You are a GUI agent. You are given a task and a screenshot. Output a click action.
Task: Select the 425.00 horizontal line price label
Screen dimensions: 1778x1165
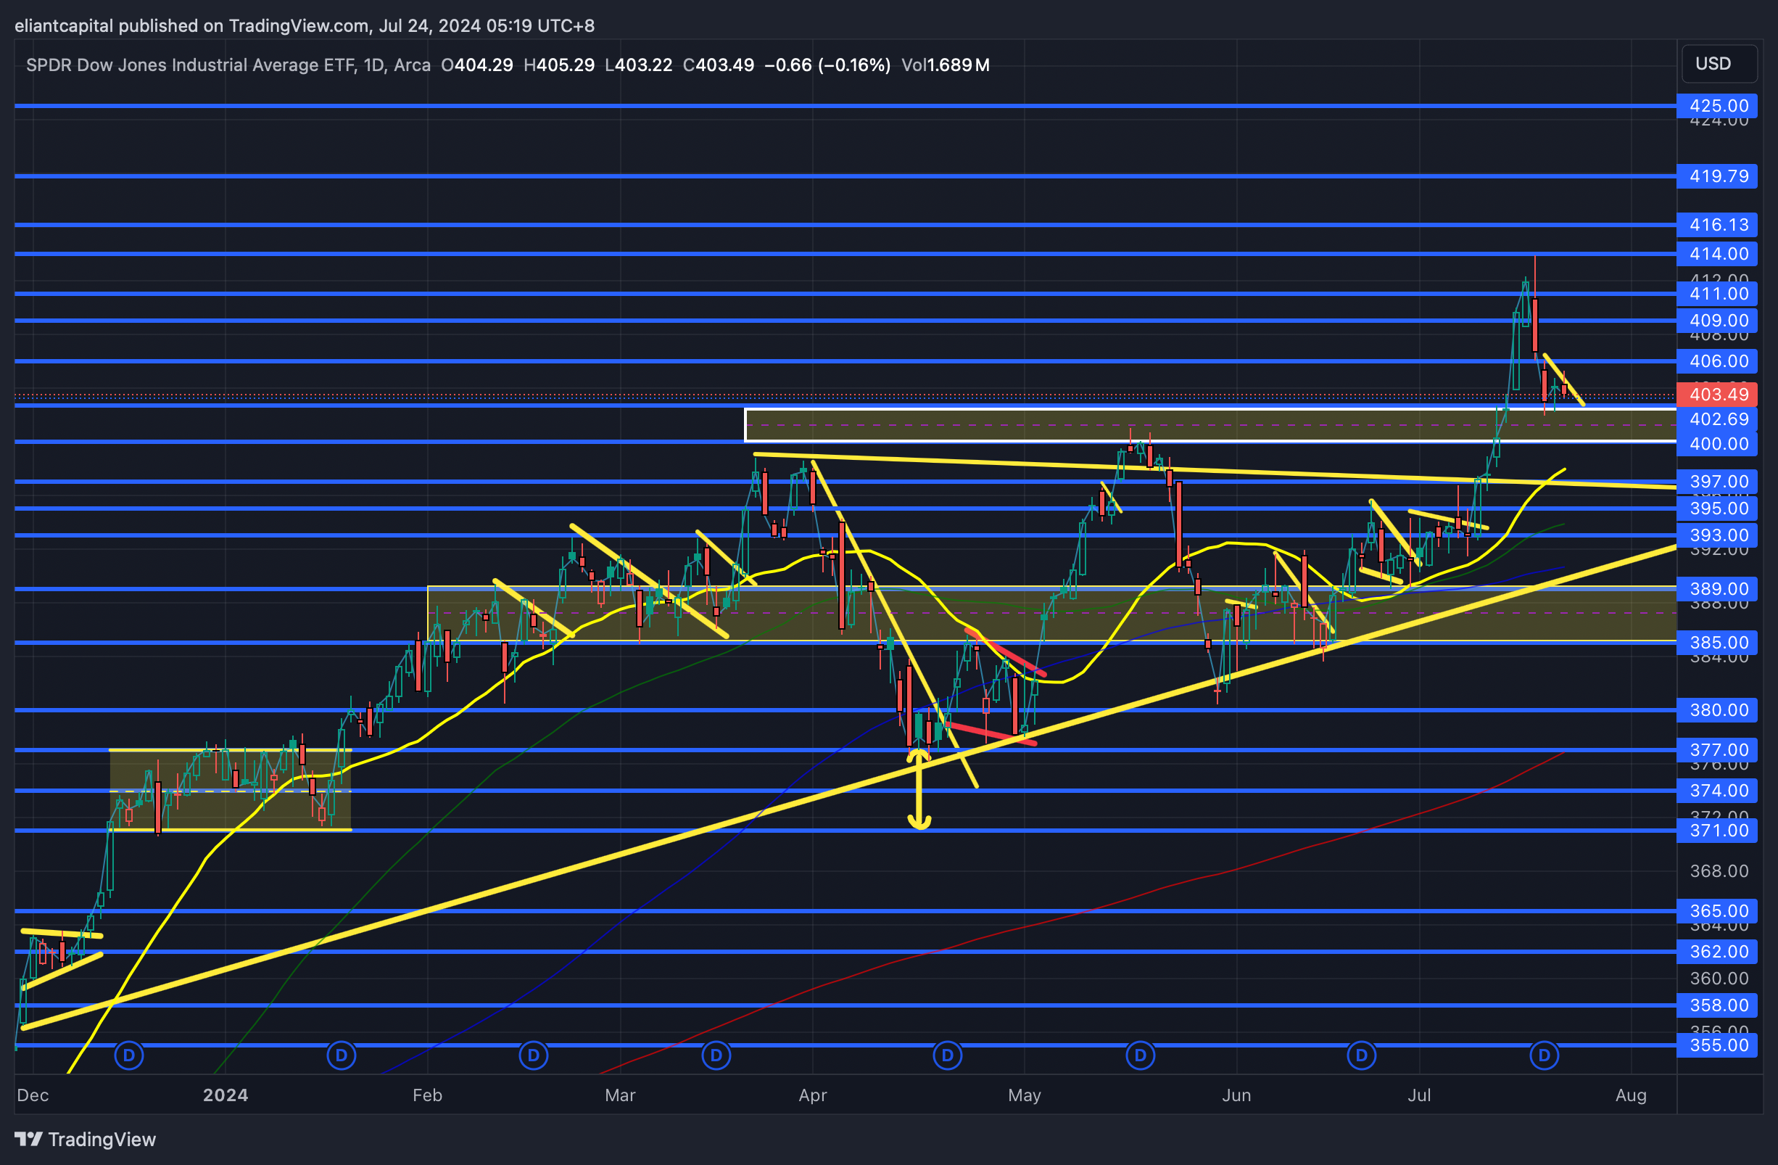click(1719, 105)
